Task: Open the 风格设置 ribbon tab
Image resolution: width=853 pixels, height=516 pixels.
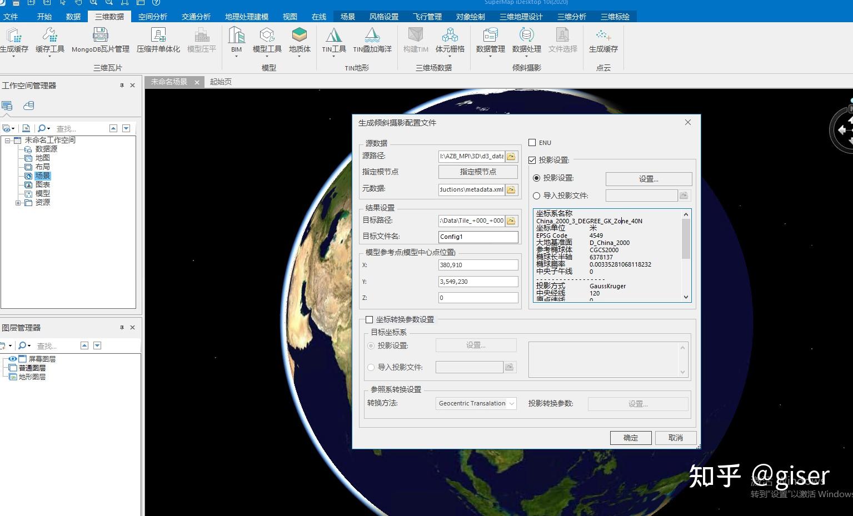Action: tap(384, 16)
